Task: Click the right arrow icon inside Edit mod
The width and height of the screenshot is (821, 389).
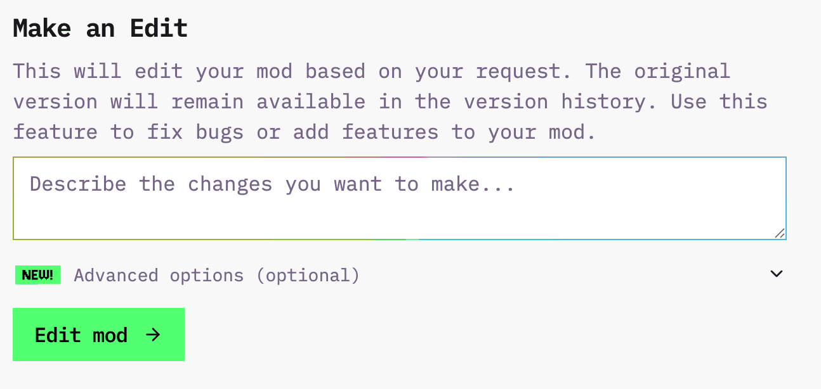Action: tap(153, 335)
